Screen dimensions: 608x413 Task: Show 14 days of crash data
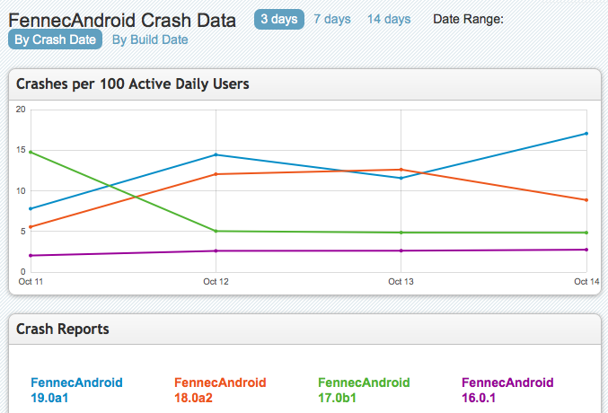point(388,19)
